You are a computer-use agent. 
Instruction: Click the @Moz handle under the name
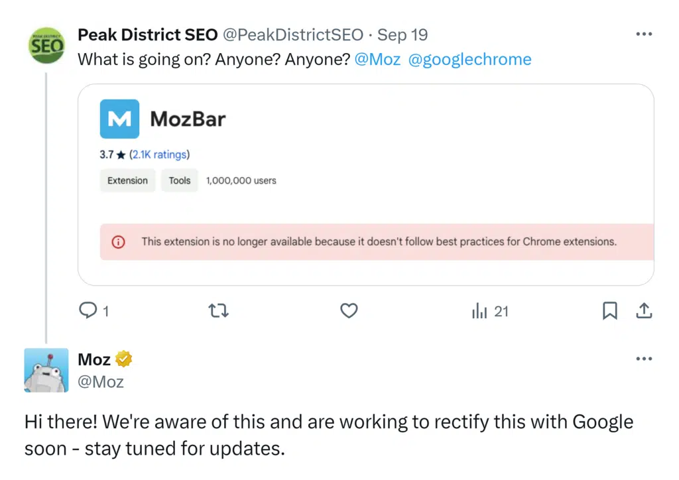(x=101, y=382)
